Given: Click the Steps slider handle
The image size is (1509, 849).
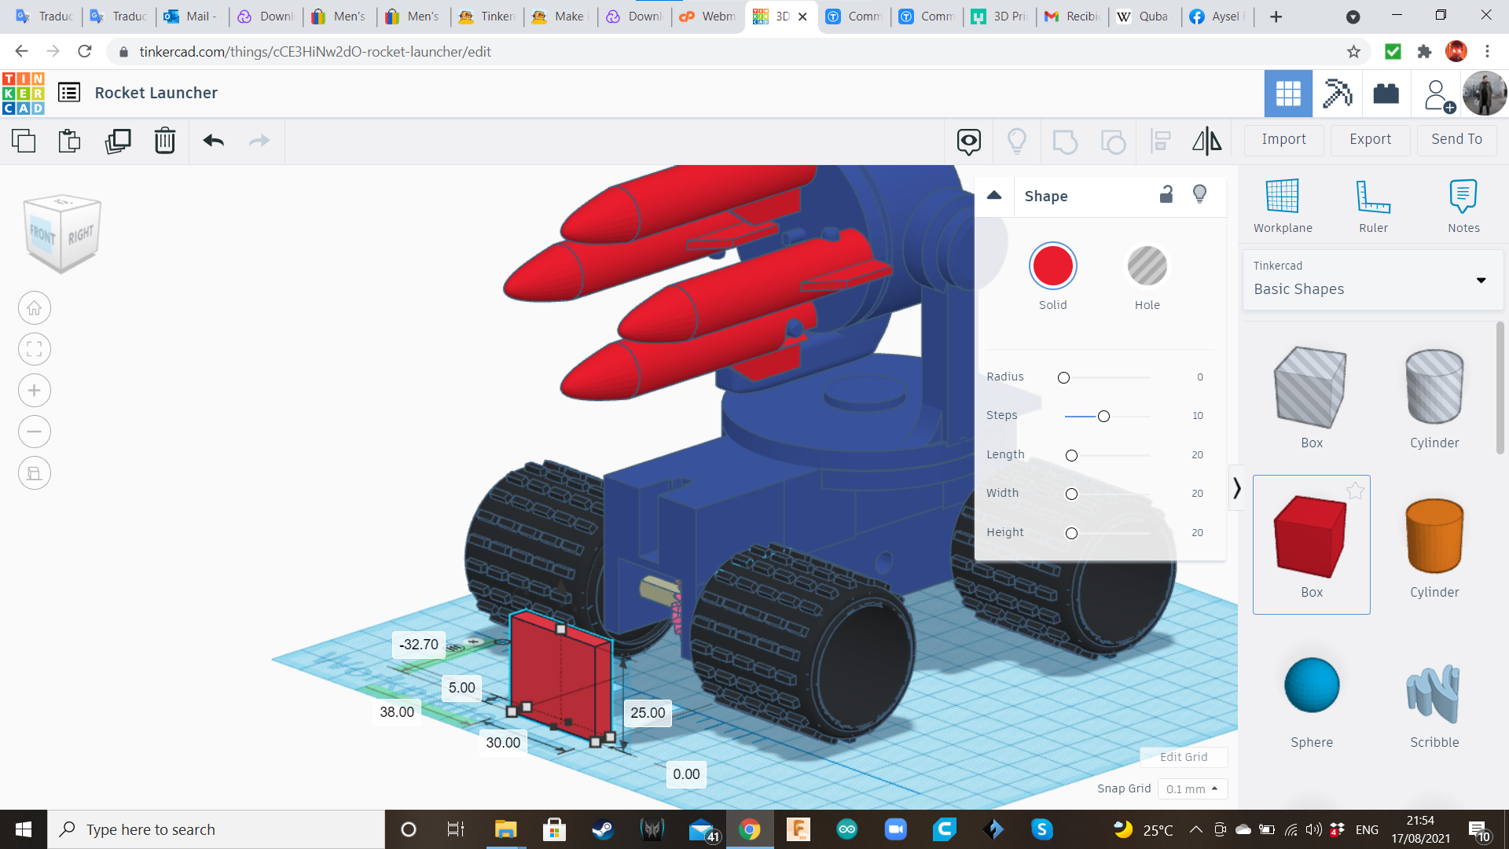Looking at the screenshot, I should click(x=1103, y=416).
